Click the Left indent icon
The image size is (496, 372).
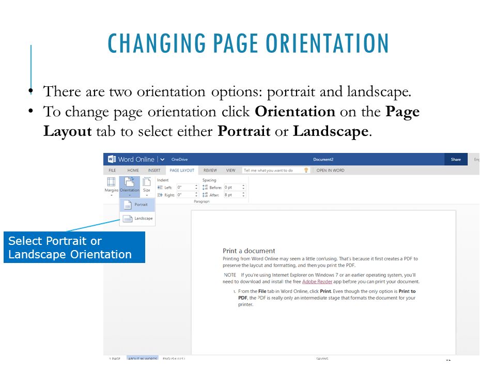(x=160, y=187)
